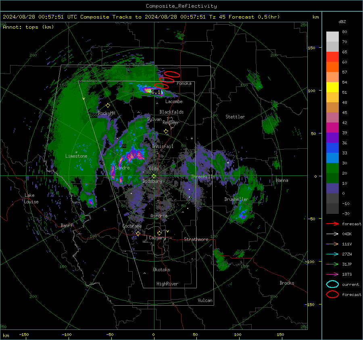Image resolution: width=363 pixels, height=340 pixels.
Task: Click the Blackfalds town label
Action: pyautogui.click(x=171, y=112)
